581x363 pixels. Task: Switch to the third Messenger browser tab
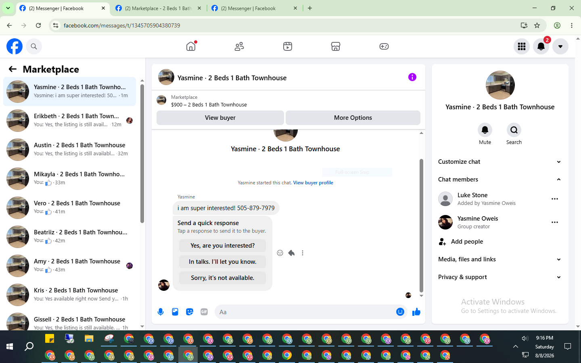coord(254,8)
